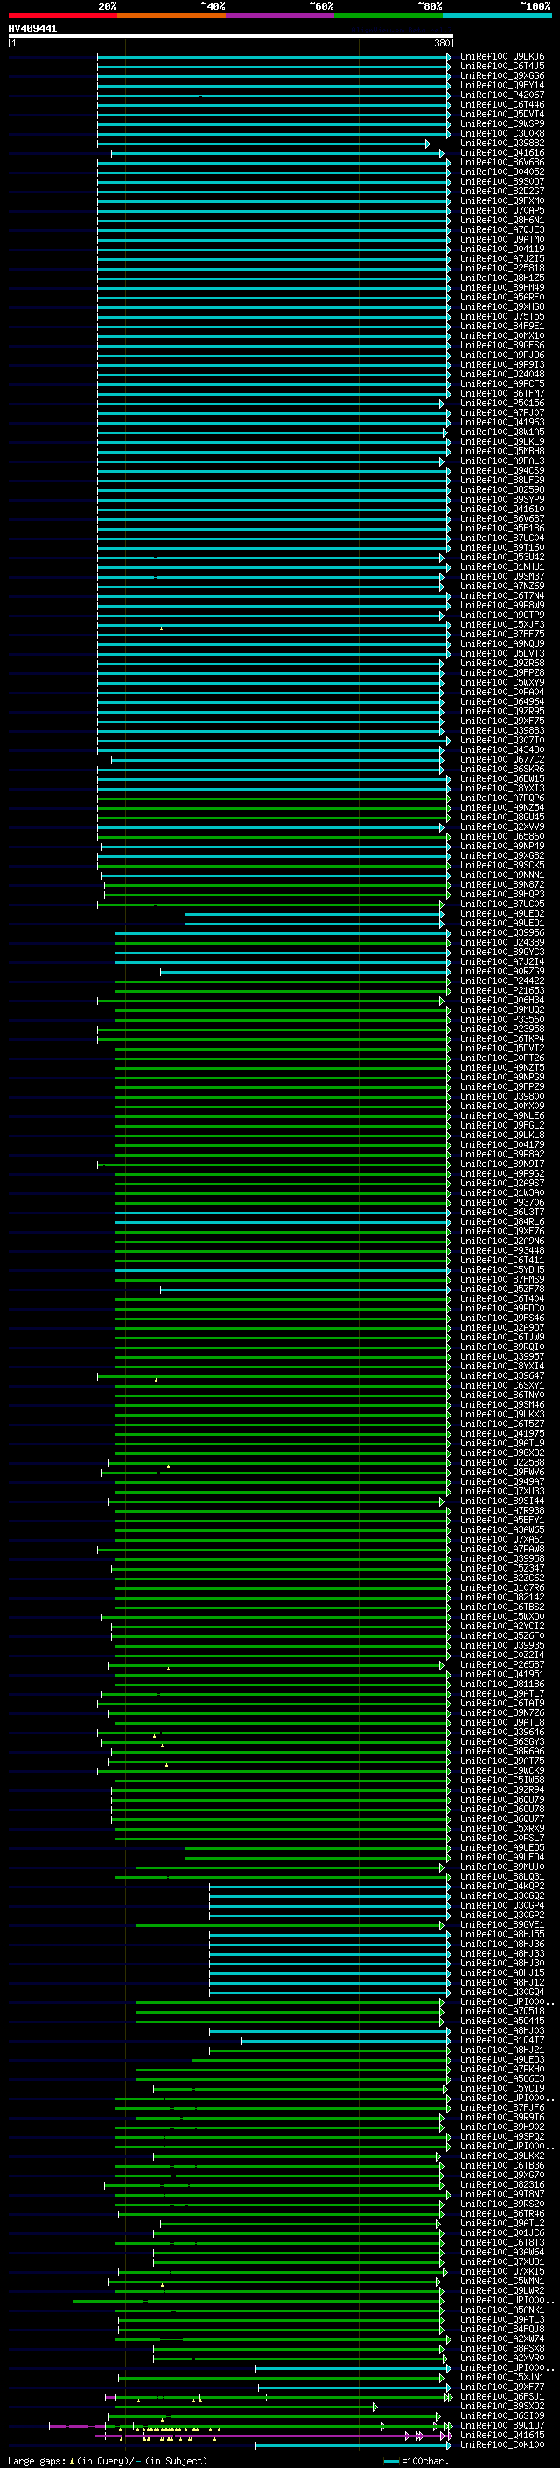Open hit UniRef100_P93706
Image resolution: width=560 pixels, height=2468 pixels.
(501, 1202)
